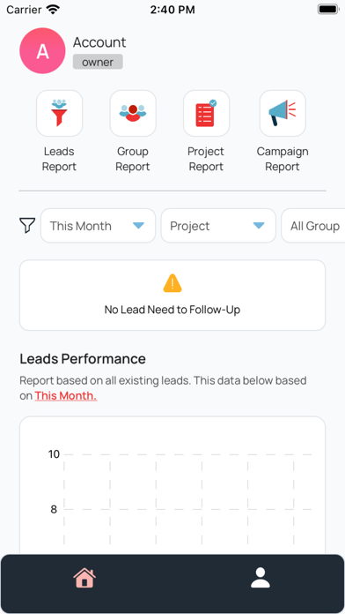Switch to the Profile tab
The height and width of the screenshot is (614, 345).
pyautogui.click(x=261, y=578)
